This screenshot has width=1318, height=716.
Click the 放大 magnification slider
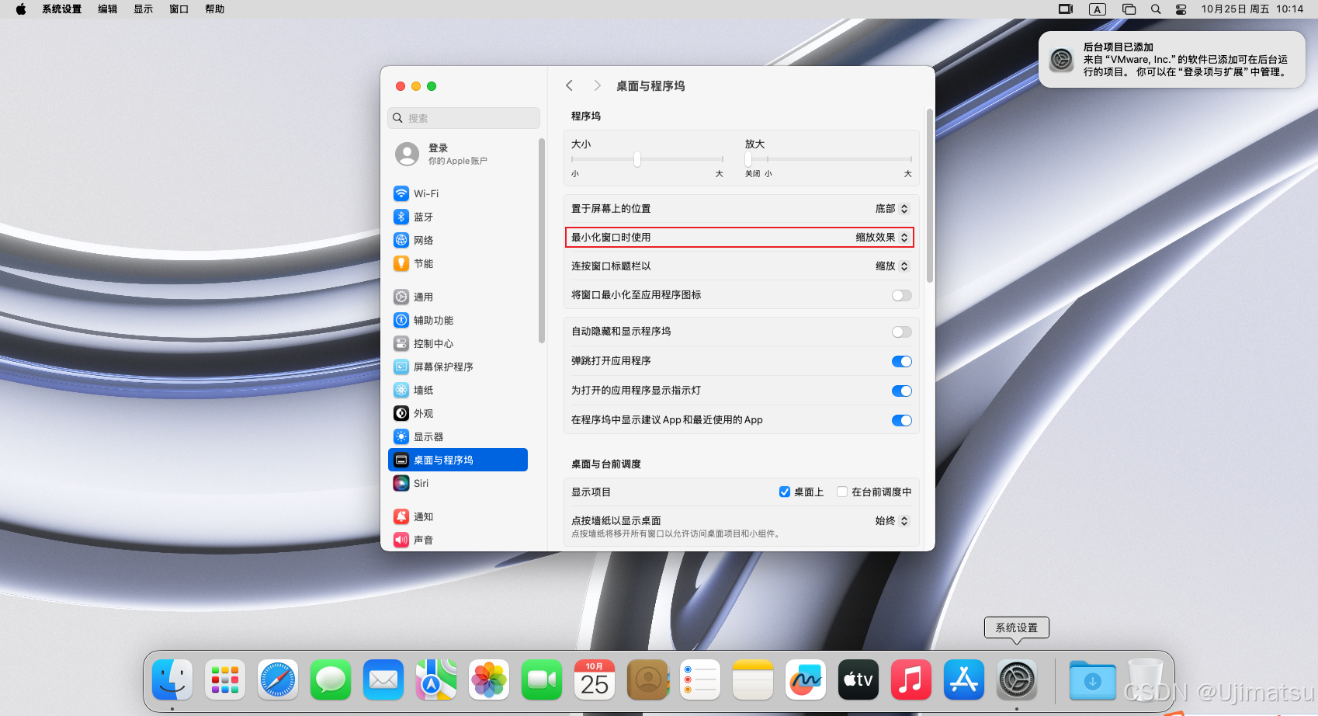point(828,159)
